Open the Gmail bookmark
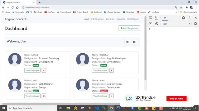Screen dimensions: 199x111 click(x=38, y=12)
